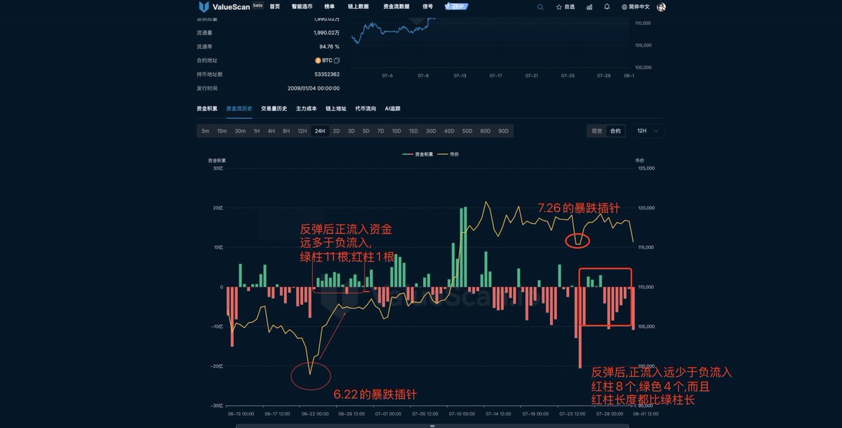842x428 pixels.
Task: Select the 30m timeframe
Action: (240, 131)
